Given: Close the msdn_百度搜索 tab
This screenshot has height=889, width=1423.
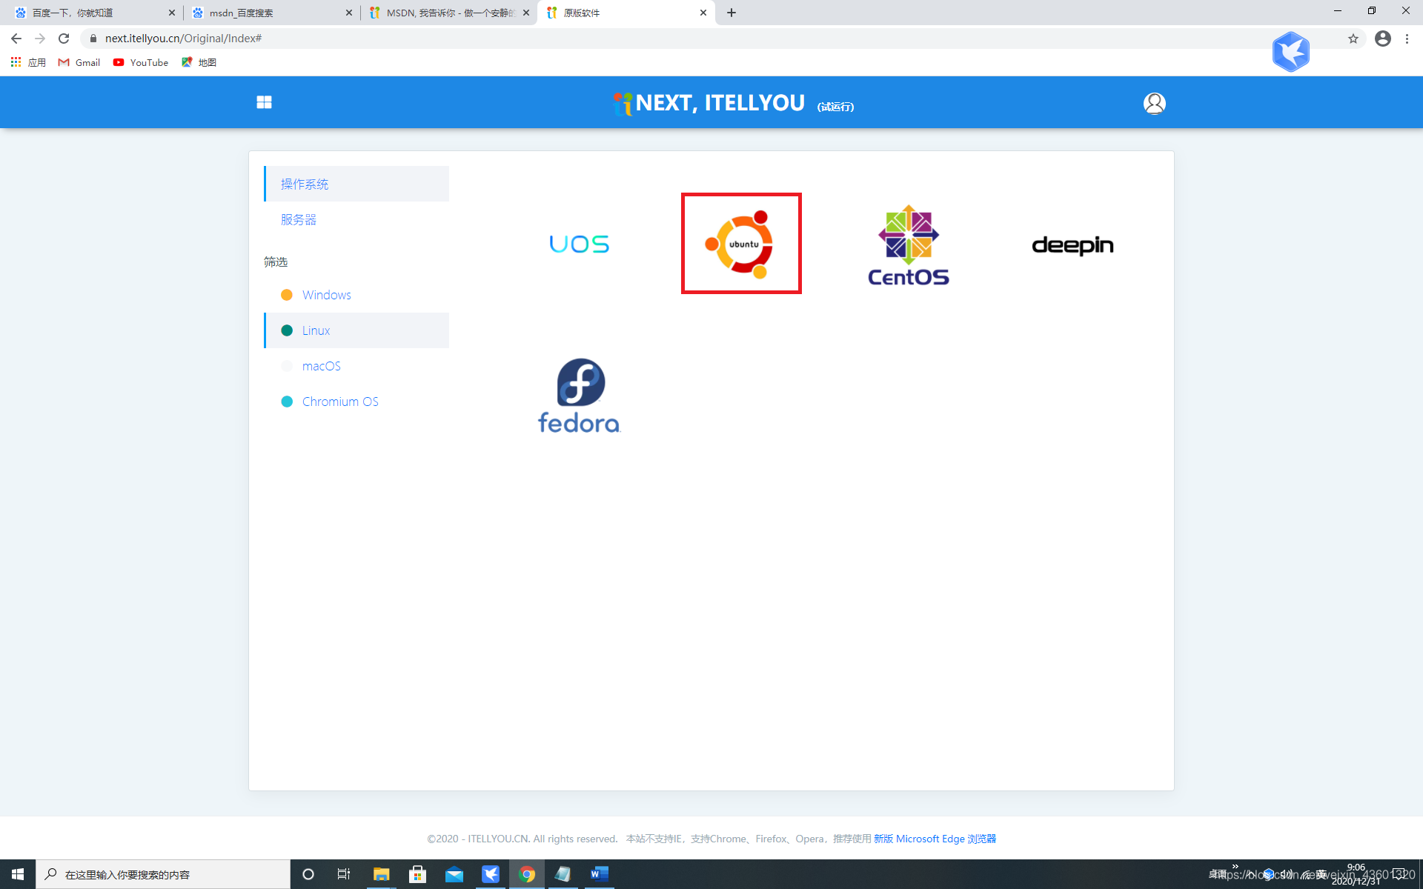Looking at the screenshot, I should (349, 13).
